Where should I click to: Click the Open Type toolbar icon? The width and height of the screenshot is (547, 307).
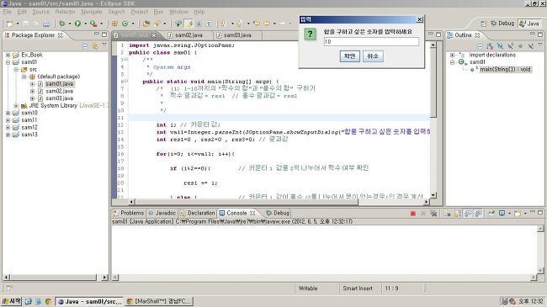pyautogui.click(x=146, y=24)
